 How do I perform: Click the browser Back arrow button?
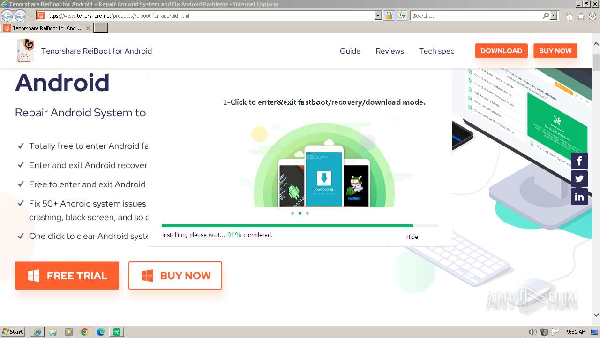tap(7, 15)
